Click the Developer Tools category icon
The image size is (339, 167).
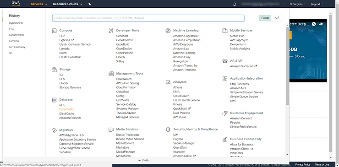coord(111,31)
